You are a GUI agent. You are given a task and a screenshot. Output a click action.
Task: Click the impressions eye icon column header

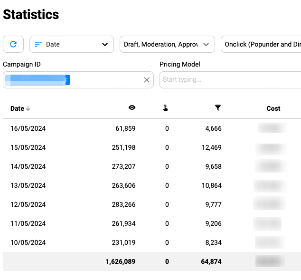[x=132, y=108]
